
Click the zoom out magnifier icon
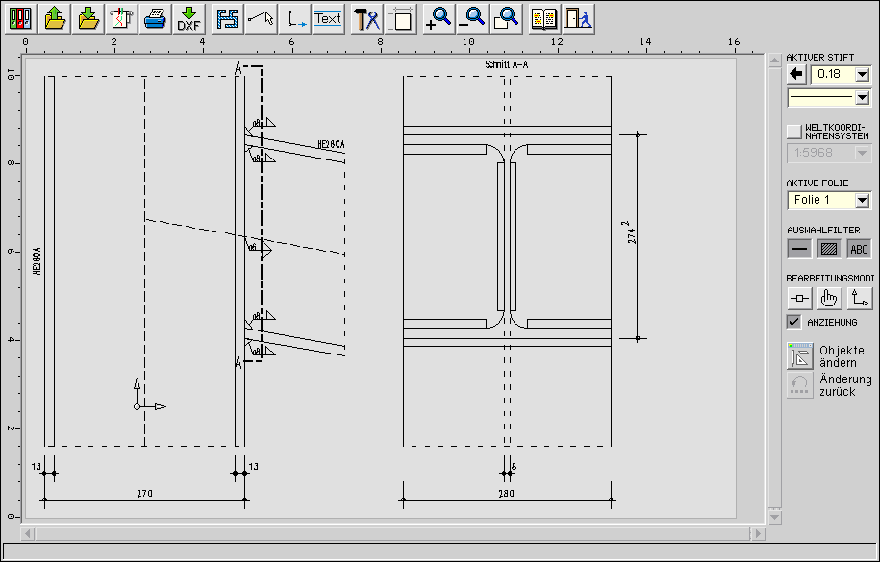click(x=471, y=18)
